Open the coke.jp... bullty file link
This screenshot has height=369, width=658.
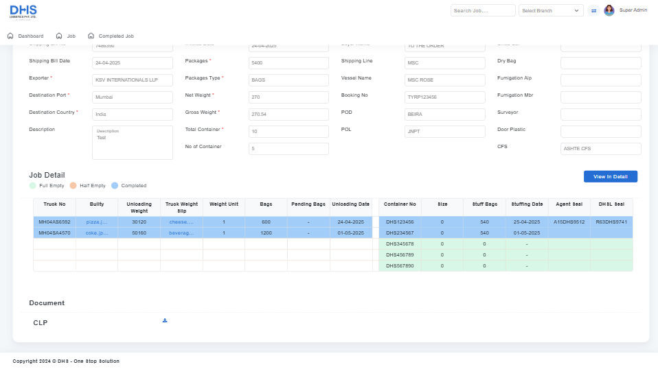click(97, 233)
